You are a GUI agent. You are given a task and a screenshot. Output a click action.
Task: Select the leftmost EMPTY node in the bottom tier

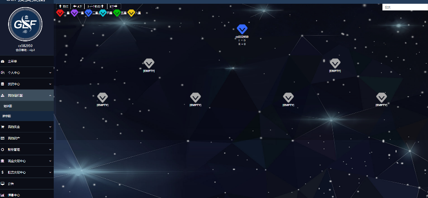pyautogui.click(x=103, y=97)
